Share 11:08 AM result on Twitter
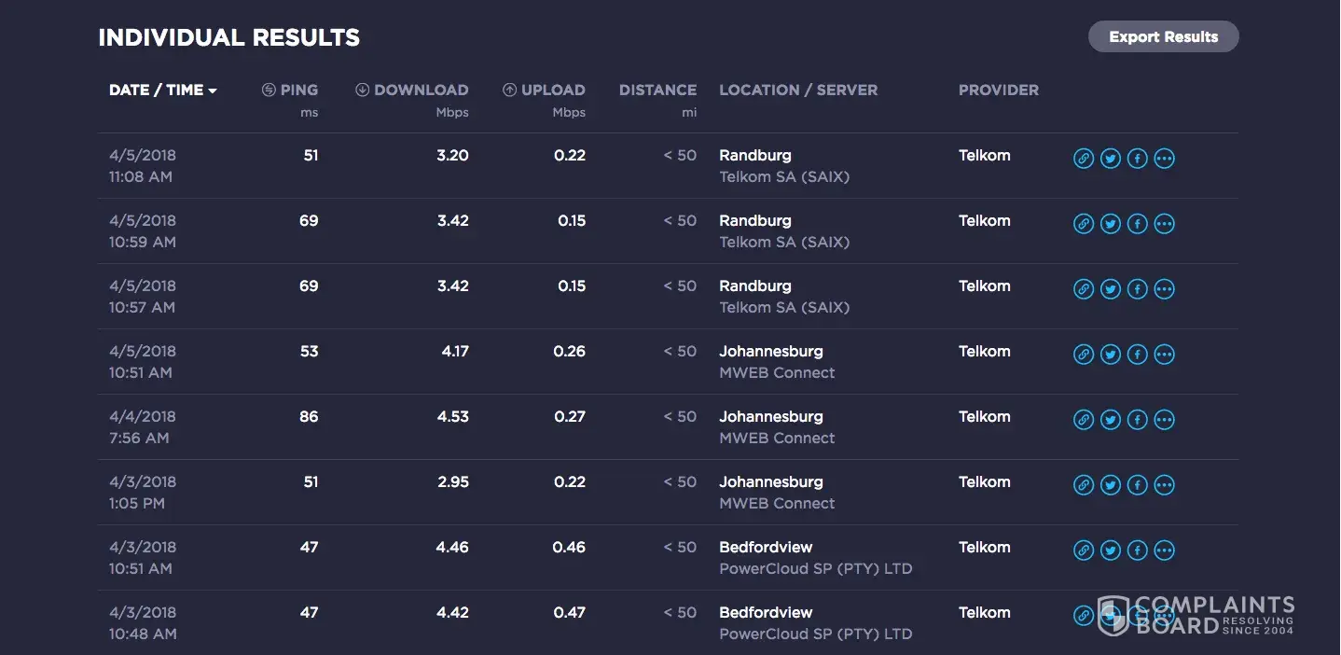Image resolution: width=1341 pixels, height=655 pixels. [1110, 159]
